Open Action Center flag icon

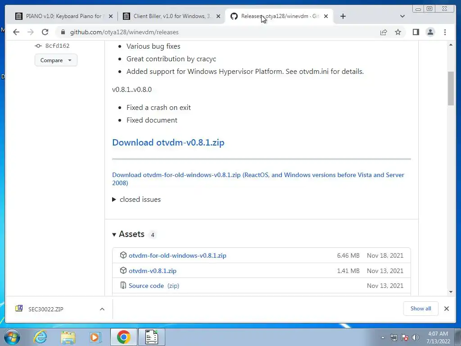click(x=405, y=337)
